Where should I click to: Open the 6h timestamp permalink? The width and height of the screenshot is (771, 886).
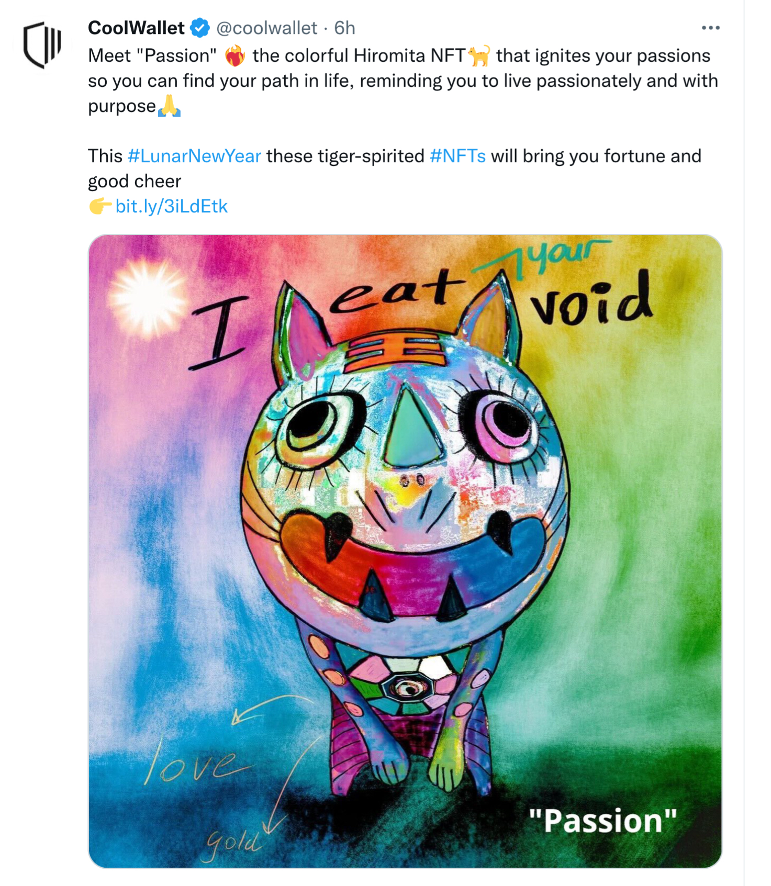(x=344, y=28)
